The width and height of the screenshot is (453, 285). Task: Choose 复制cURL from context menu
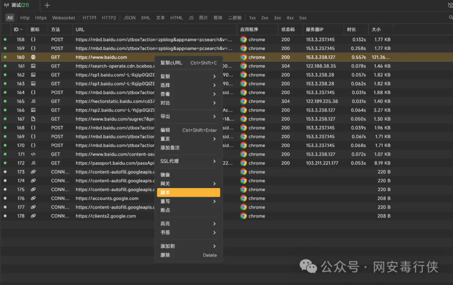[188, 63]
